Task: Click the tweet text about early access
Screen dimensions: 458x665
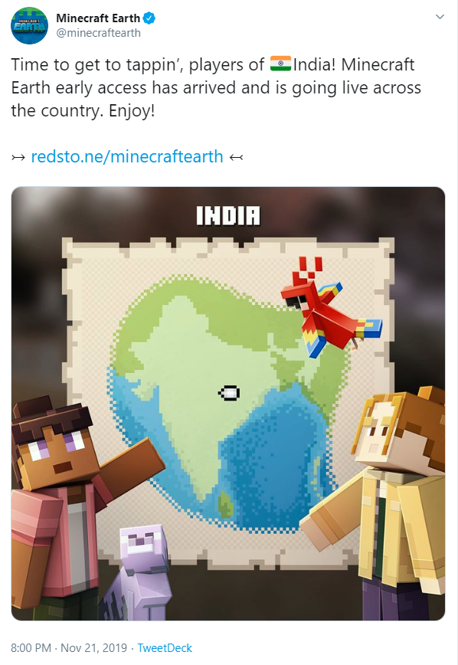Action: [216, 87]
